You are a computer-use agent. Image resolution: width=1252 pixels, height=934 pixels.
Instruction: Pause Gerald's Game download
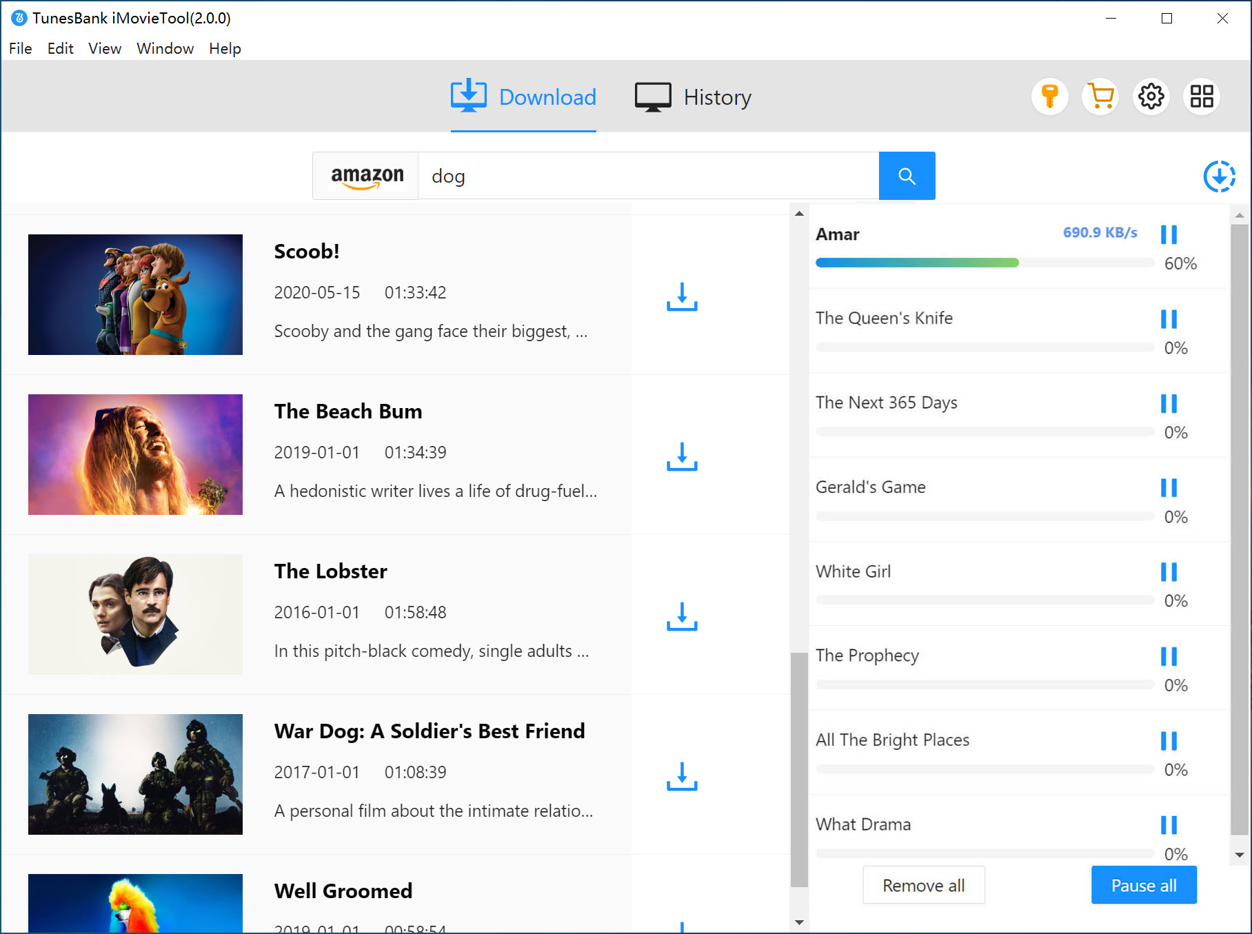point(1169,487)
